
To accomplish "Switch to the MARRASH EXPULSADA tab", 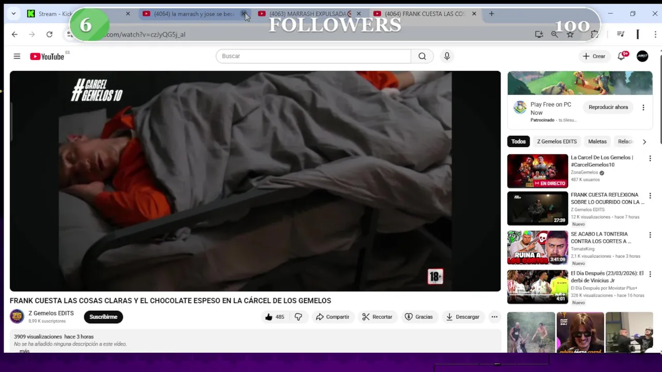I will [x=309, y=13].
